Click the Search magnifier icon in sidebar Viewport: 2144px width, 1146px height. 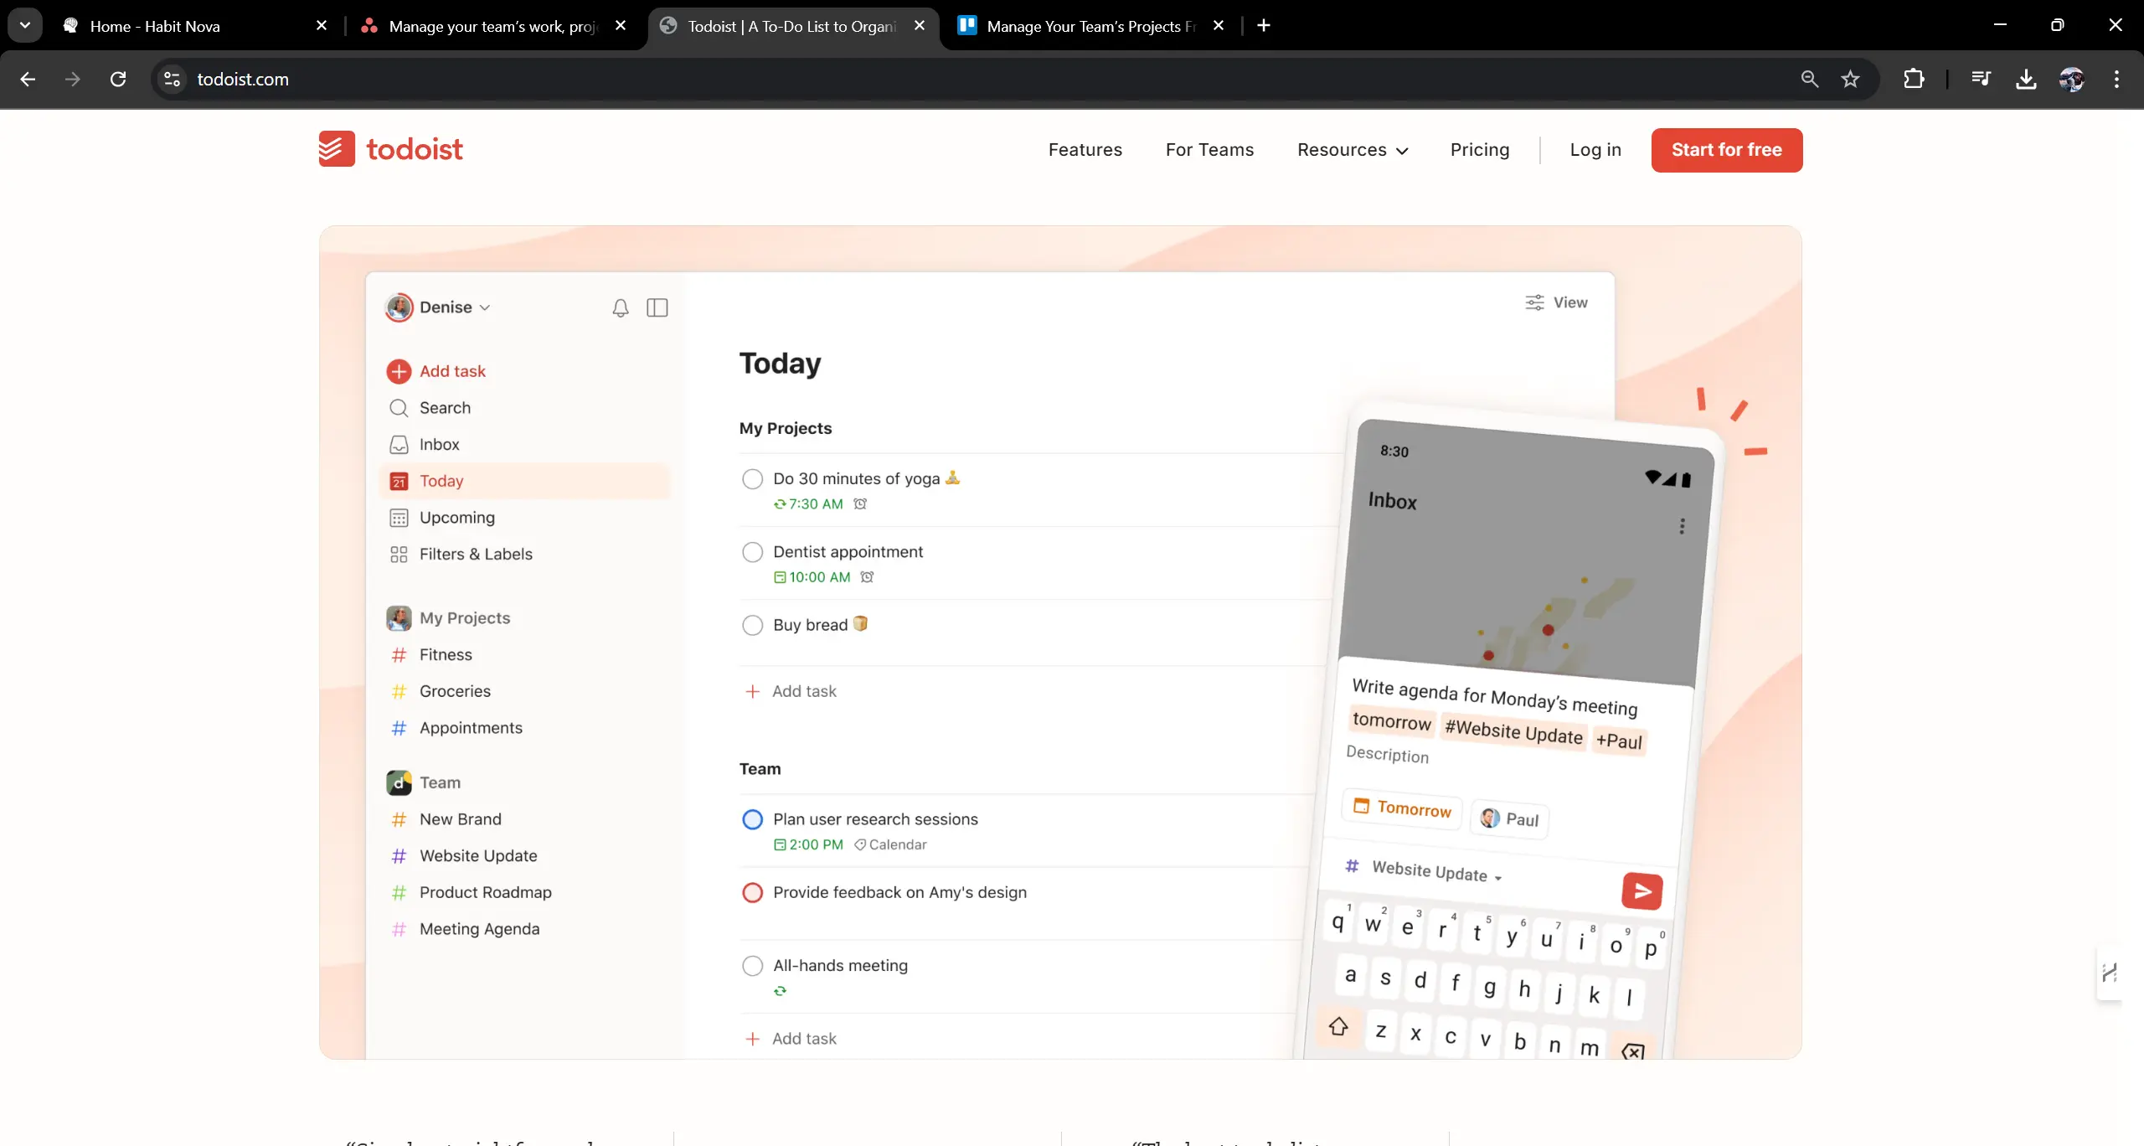pyautogui.click(x=399, y=408)
